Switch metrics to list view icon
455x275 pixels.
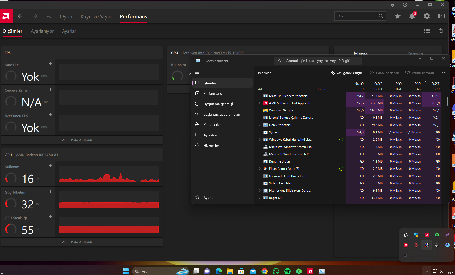coord(427,31)
